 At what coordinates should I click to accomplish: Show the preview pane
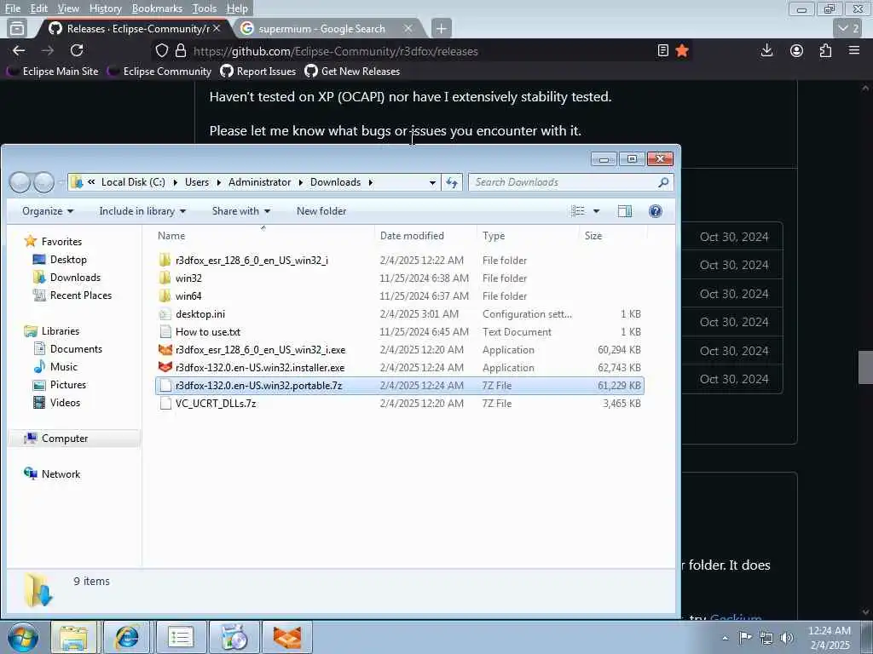click(x=625, y=211)
